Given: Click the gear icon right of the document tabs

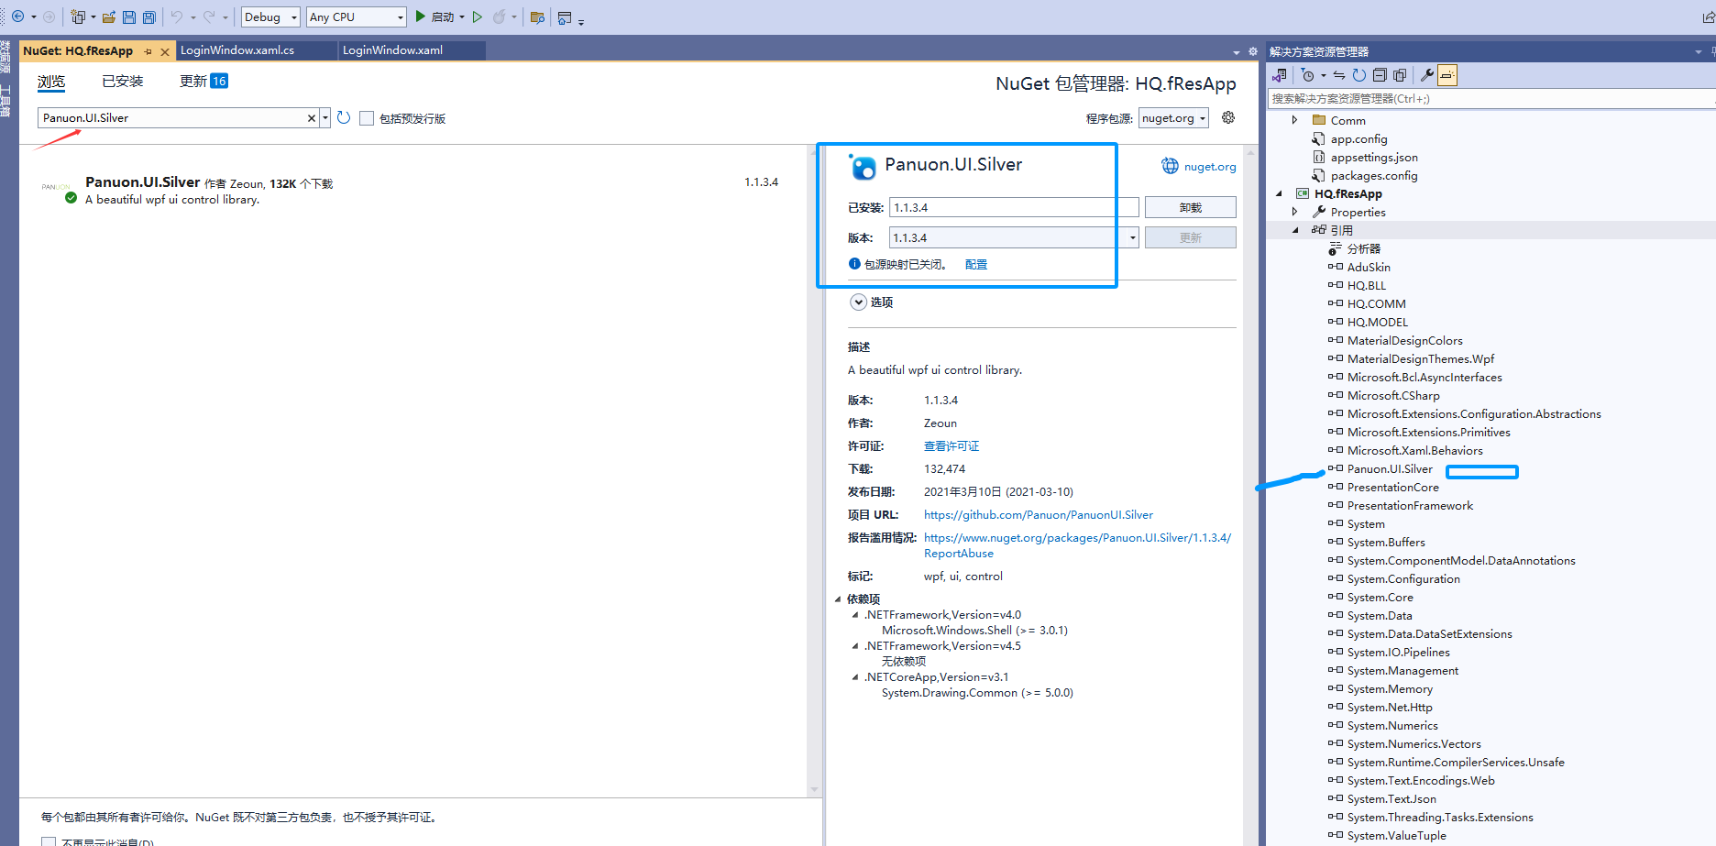Looking at the screenshot, I should click(1253, 51).
